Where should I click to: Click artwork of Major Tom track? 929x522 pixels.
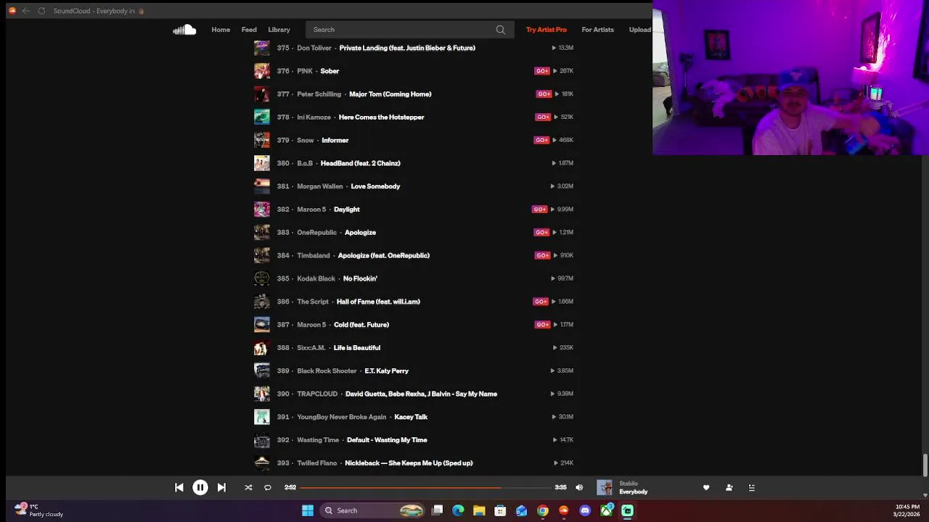[262, 94]
